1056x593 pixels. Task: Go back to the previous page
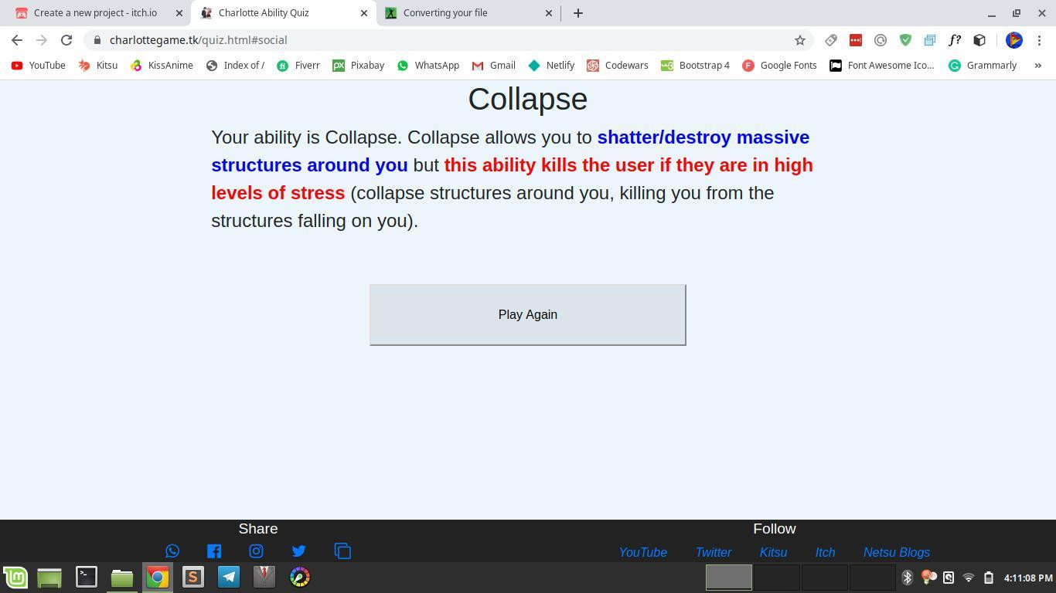click(x=17, y=40)
